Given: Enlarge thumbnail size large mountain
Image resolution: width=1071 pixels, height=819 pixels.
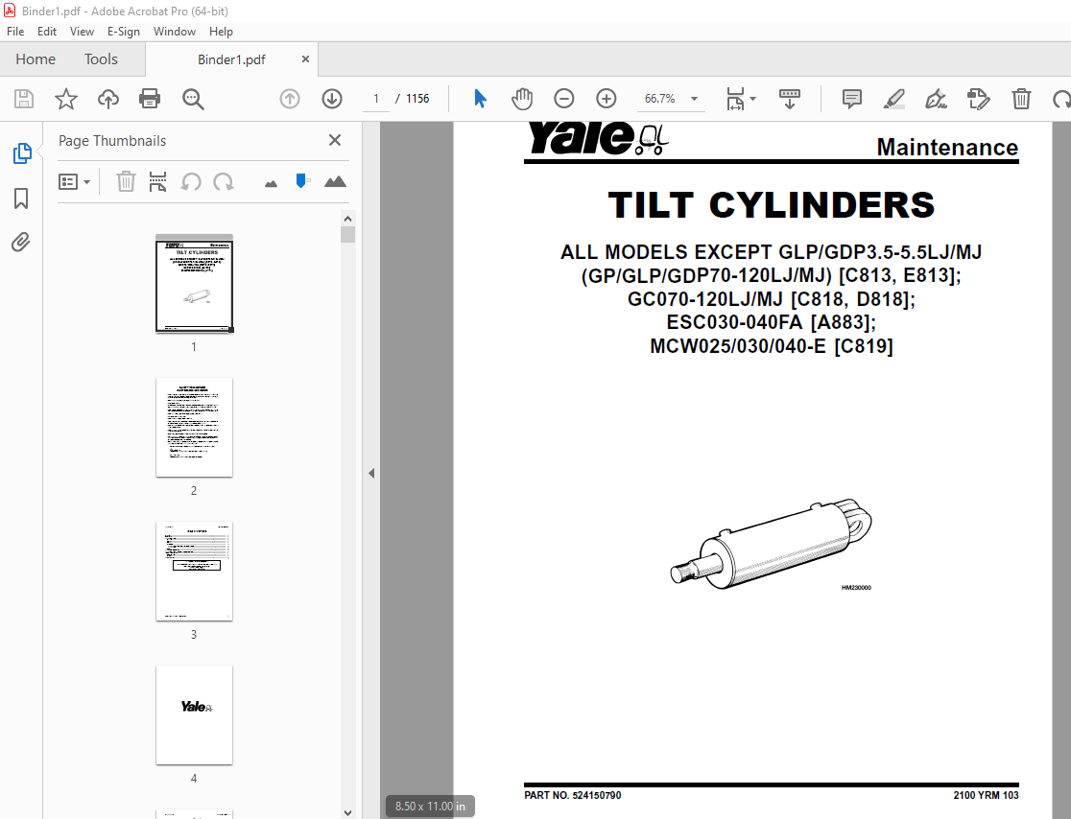Looking at the screenshot, I should pos(335,181).
